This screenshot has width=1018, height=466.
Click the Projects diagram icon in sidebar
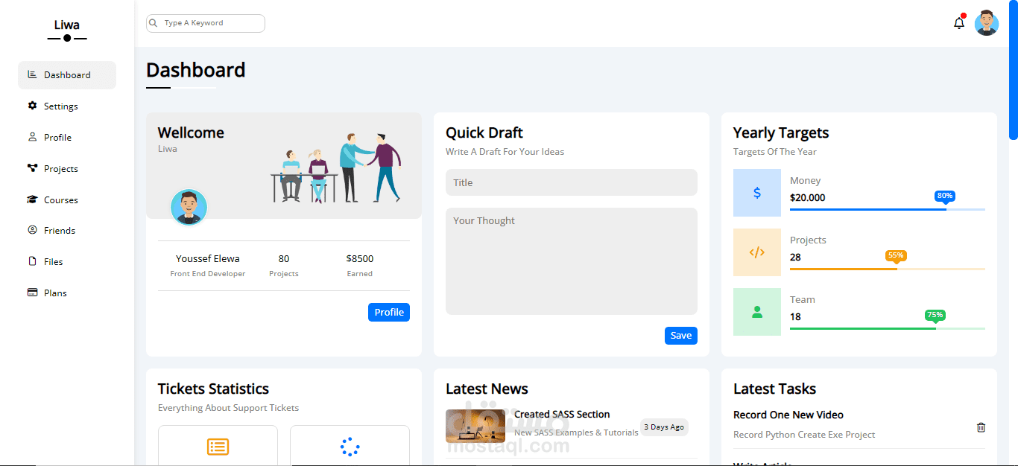pyautogui.click(x=32, y=168)
